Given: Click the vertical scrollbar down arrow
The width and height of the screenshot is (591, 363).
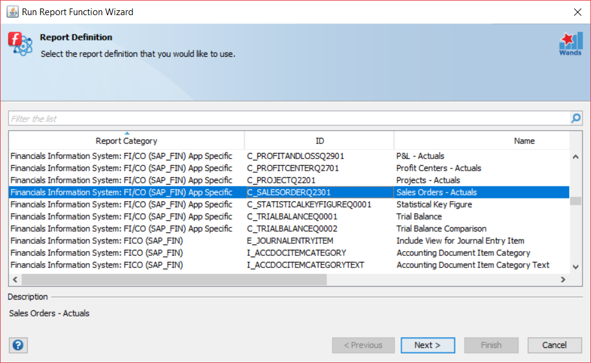Looking at the screenshot, I should click(x=575, y=266).
